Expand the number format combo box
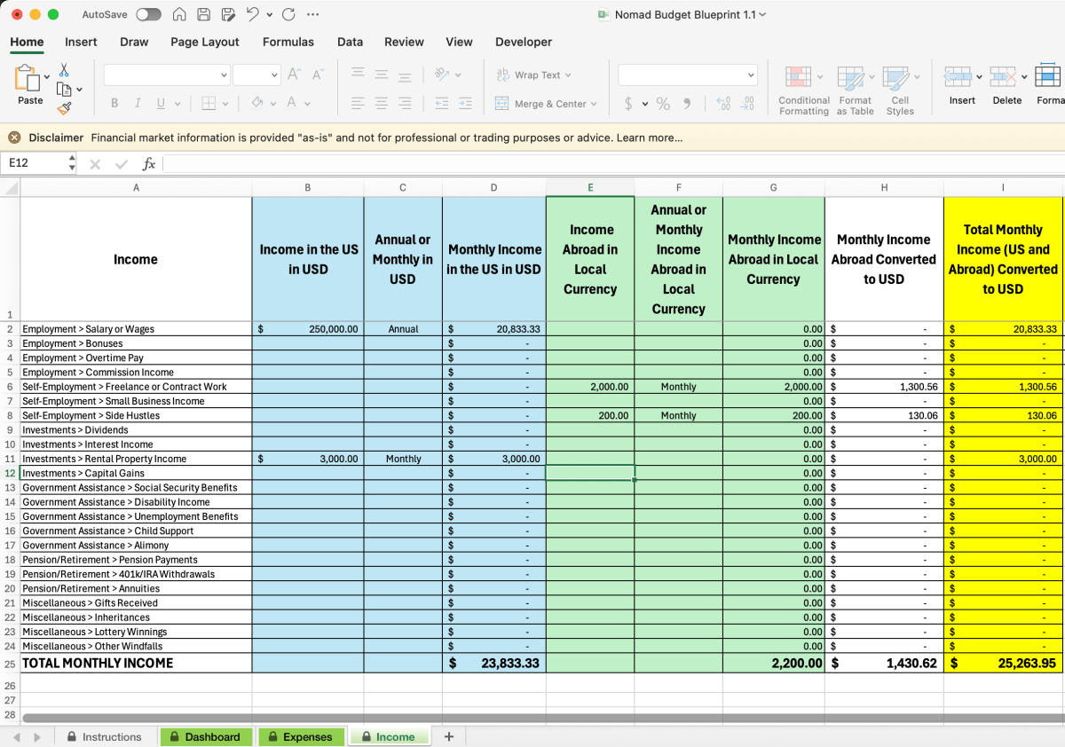The width and height of the screenshot is (1065, 747). pos(751,75)
